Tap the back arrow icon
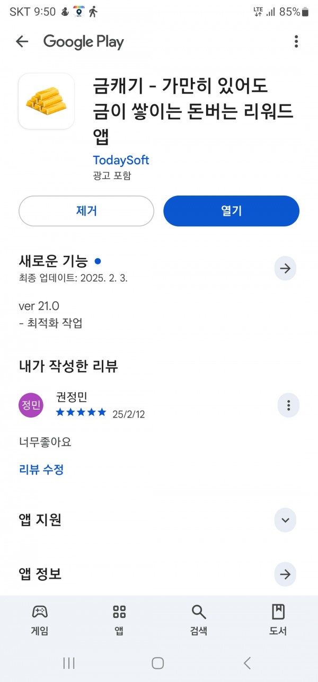318x682 pixels. [22, 41]
